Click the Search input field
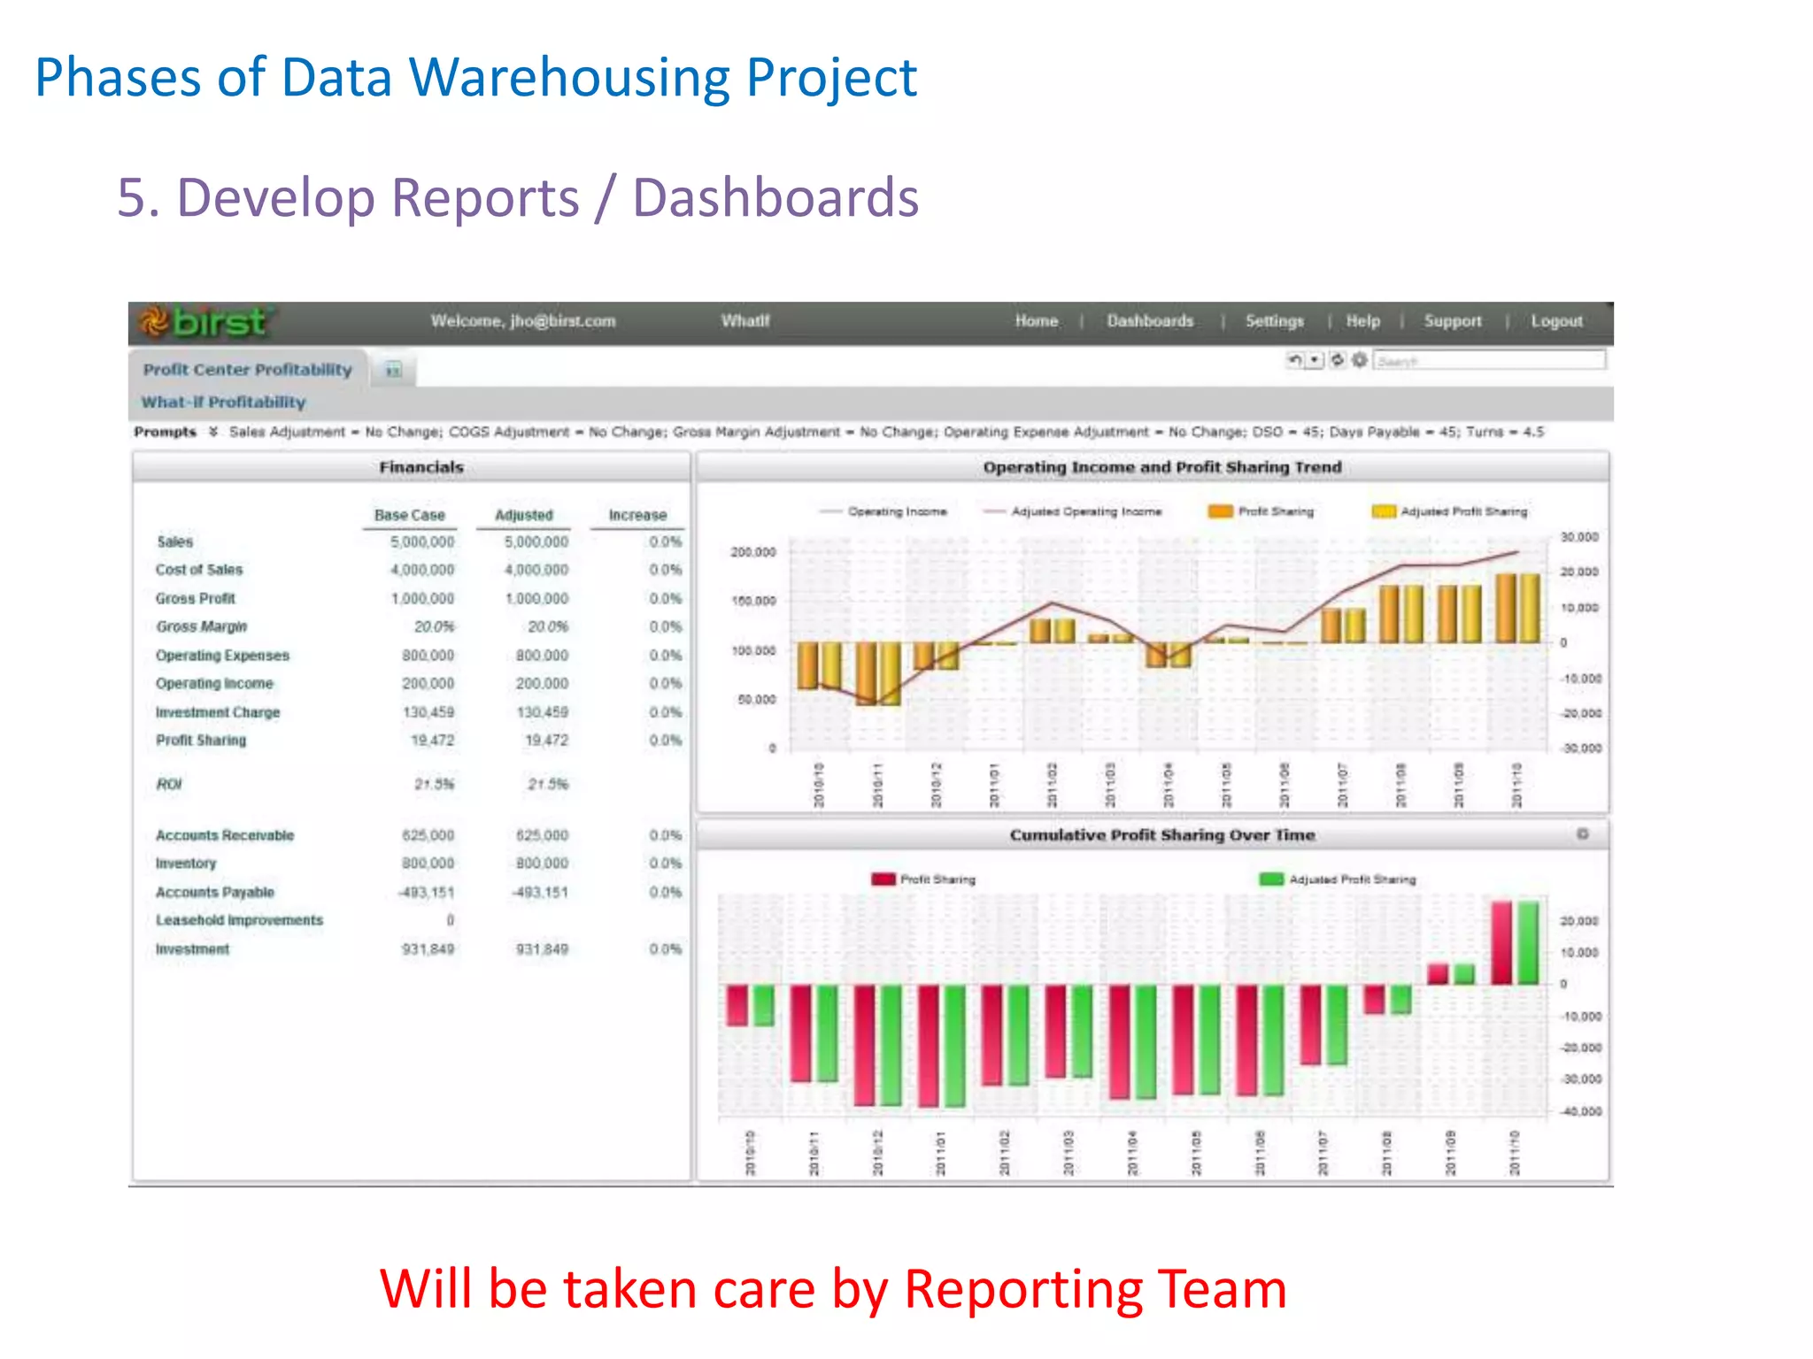 click(1489, 360)
